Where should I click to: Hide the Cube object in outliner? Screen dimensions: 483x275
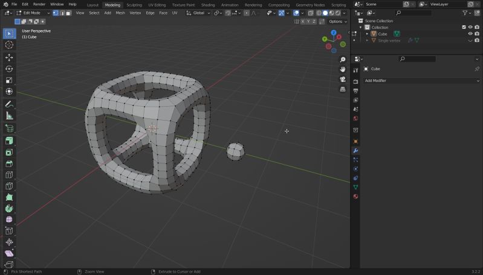470,34
